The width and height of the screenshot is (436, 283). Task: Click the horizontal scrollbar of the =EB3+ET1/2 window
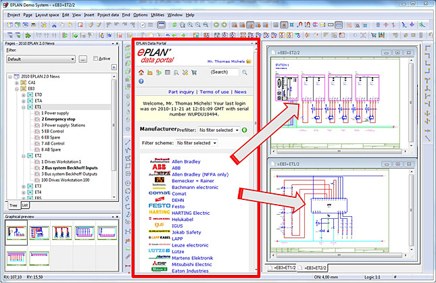(x=339, y=255)
